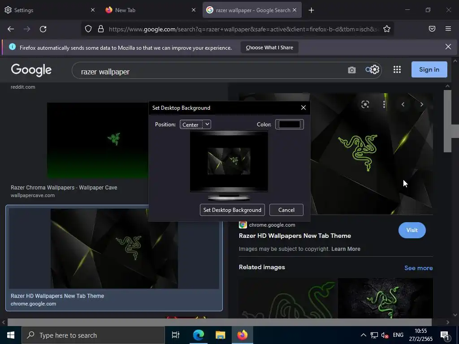Open the Pocket save icon

point(432,29)
